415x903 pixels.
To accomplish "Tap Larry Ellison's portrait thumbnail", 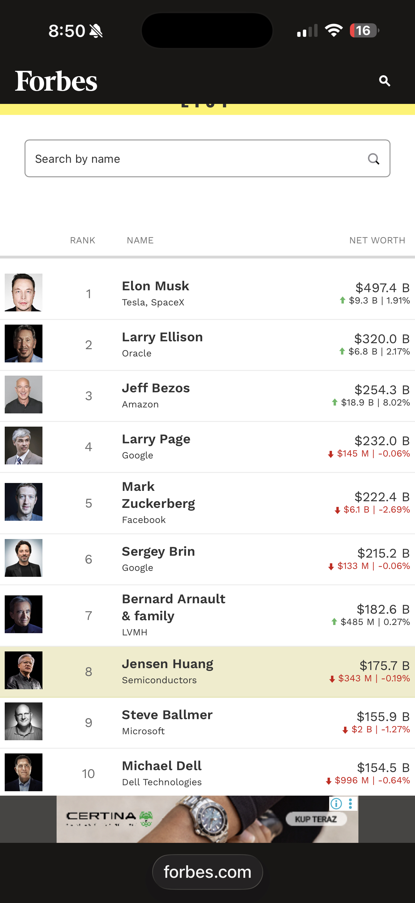I will pyautogui.click(x=24, y=344).
